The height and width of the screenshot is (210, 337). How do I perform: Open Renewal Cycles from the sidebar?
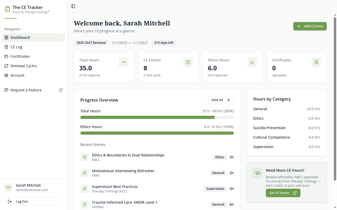pos(33,66)
